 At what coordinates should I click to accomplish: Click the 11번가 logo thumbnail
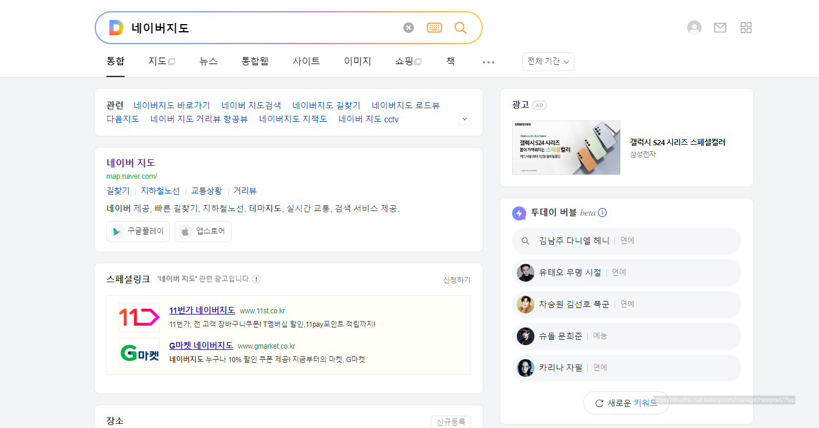[139, 317]
